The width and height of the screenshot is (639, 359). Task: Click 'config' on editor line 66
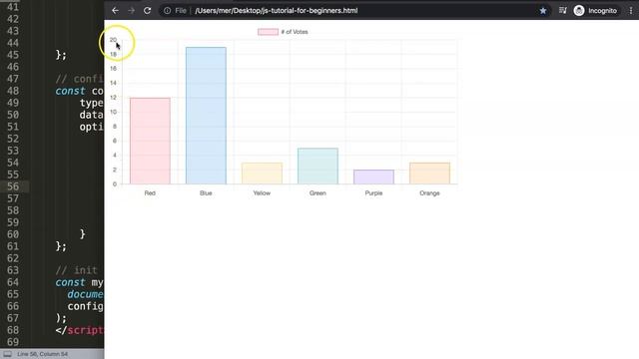click(85, 306)
